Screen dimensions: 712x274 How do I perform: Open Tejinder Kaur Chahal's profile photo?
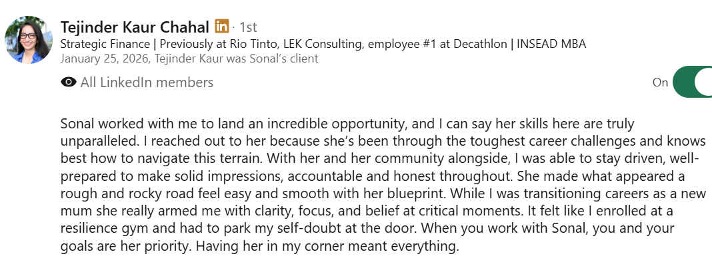click(29, 40)
